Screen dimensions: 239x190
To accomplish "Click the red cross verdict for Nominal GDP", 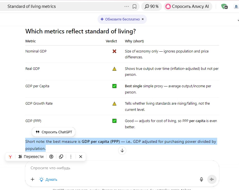I will point(114,51).
